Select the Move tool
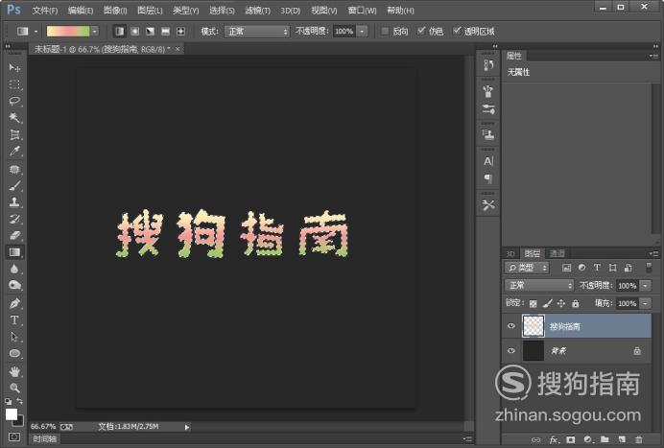Screen dimensions: 664x448 coord(14,68)
